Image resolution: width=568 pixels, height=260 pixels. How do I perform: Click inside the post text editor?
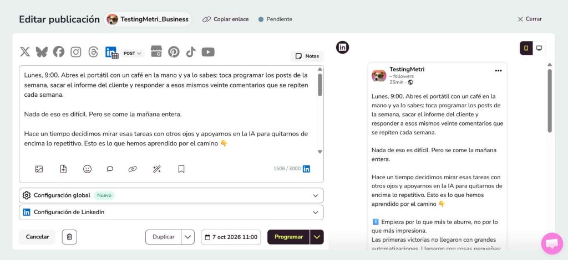(x=168, y=110)
